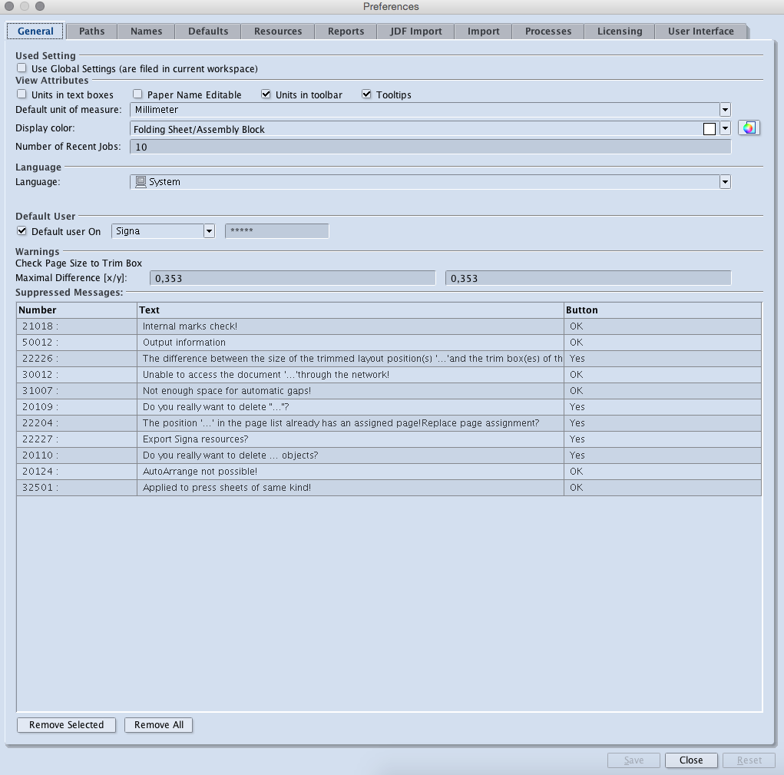Viewport: 784px width, 775px height.
Task: Select message row 22226
Action: point(389,359)
